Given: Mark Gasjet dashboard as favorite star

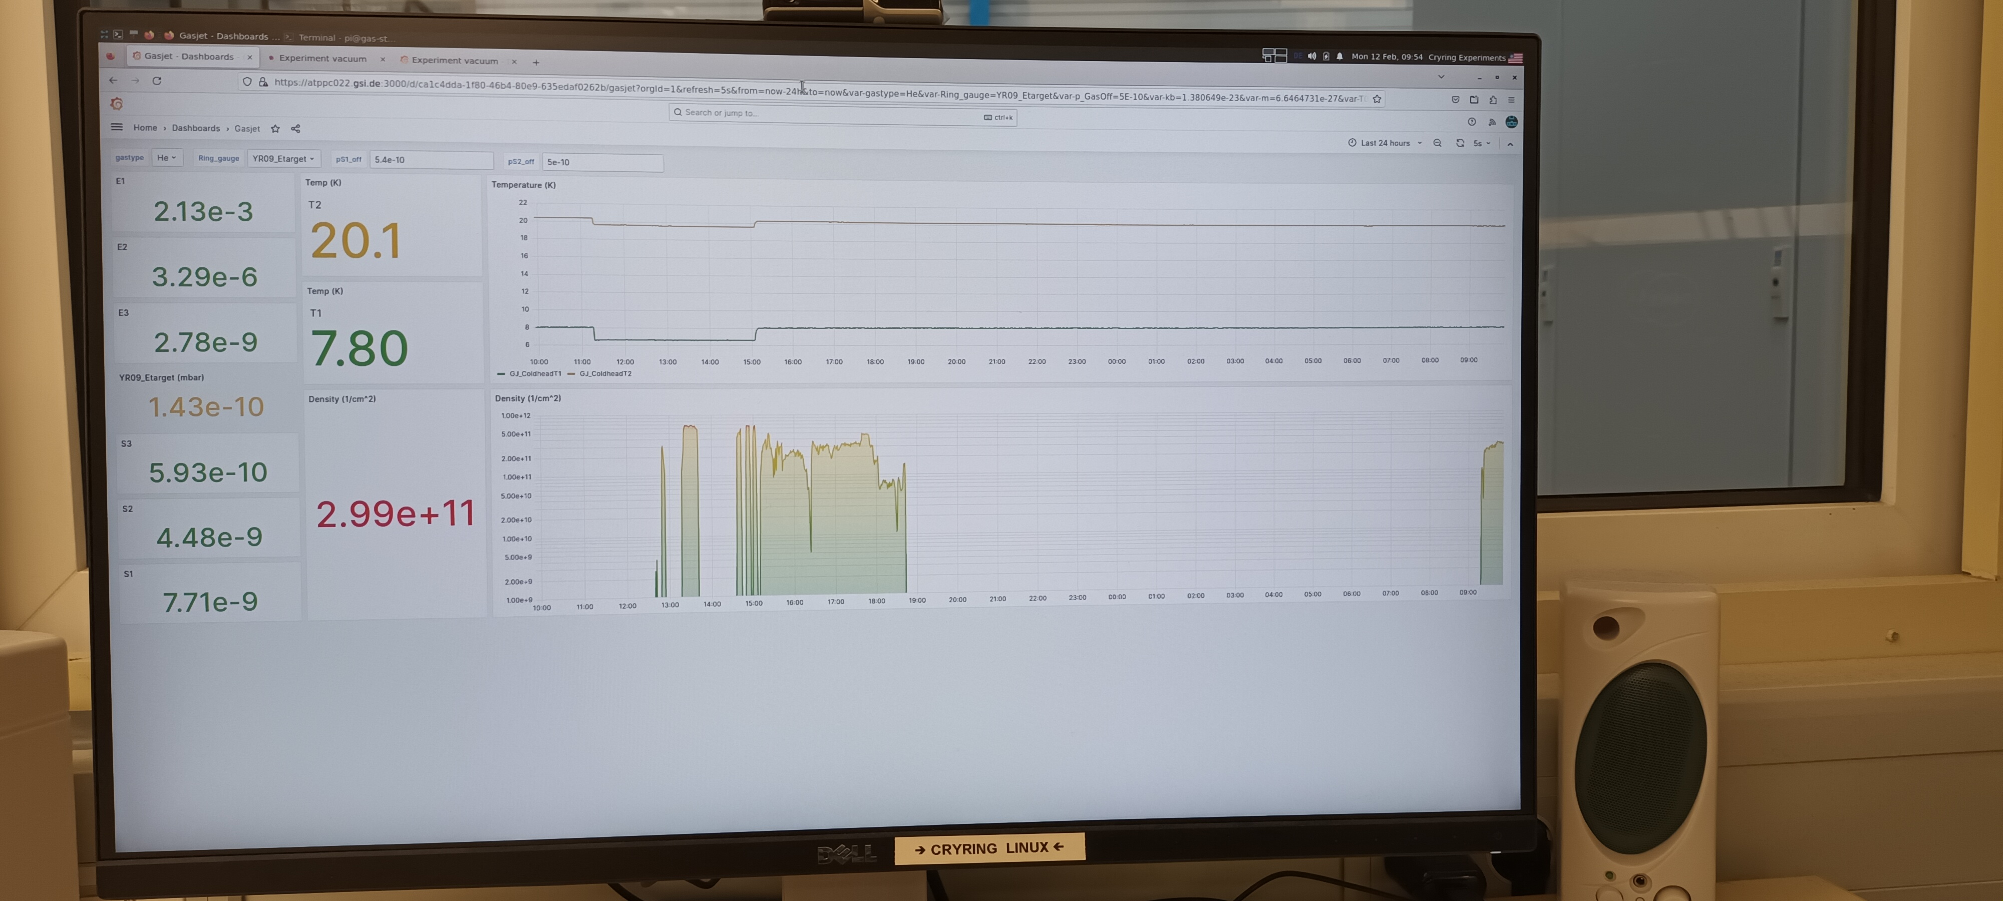Looking at the screenshot, I should [x=275, y=129].
